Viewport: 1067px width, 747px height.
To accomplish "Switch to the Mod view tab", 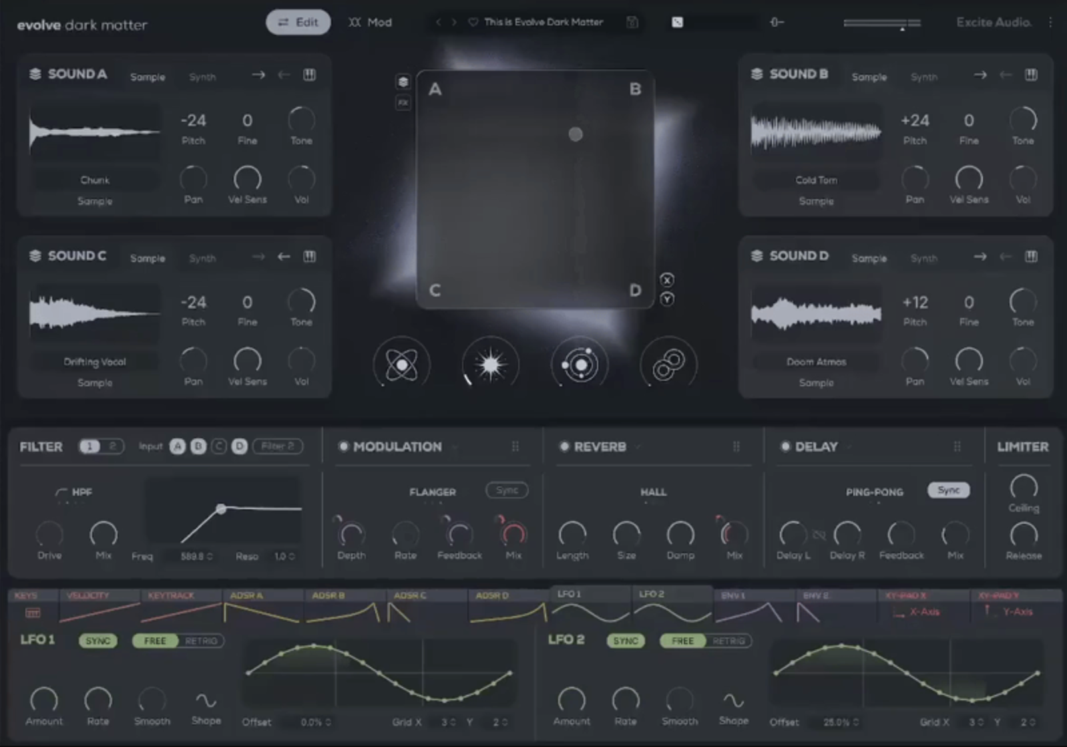I will (370, 22).
